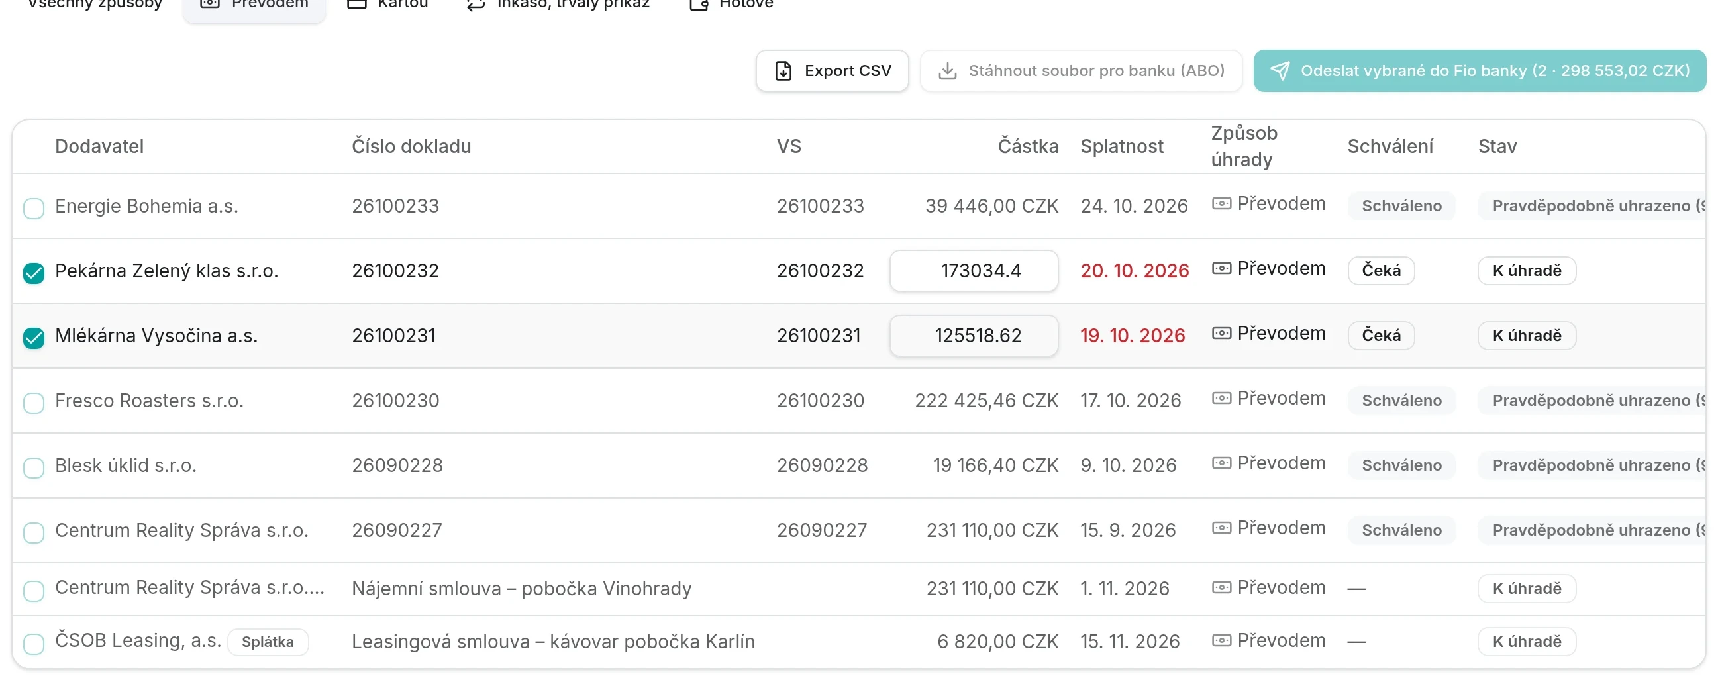Screen dimensions: 1718x682
Task: Tick checkbox for ČSOB Leasing, a.s.
Action: click(33, 644)
